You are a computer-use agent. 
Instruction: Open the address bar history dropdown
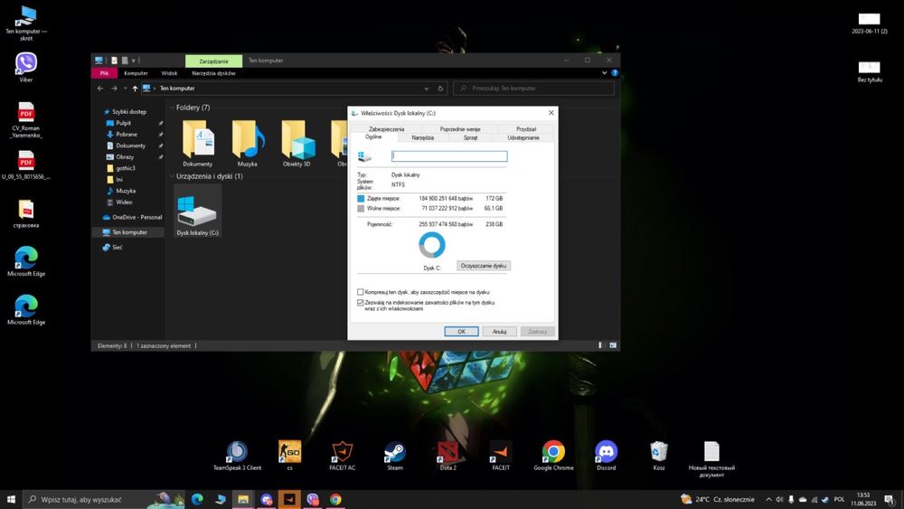pyautogui.click(x=427, y=89)
